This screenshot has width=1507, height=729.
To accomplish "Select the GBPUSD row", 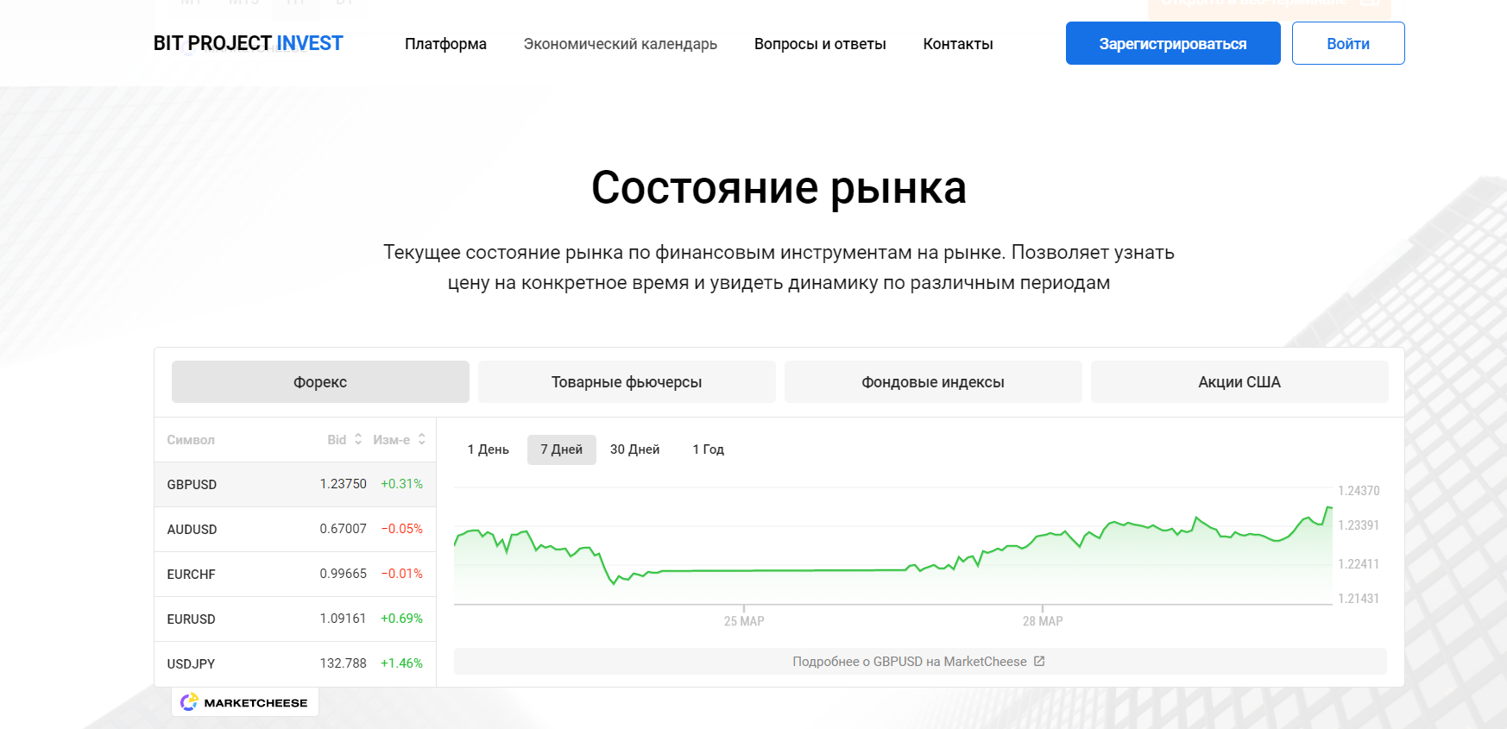I will (295, 484).
